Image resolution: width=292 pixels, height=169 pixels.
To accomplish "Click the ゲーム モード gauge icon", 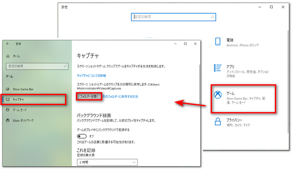I will coord(8,110).
